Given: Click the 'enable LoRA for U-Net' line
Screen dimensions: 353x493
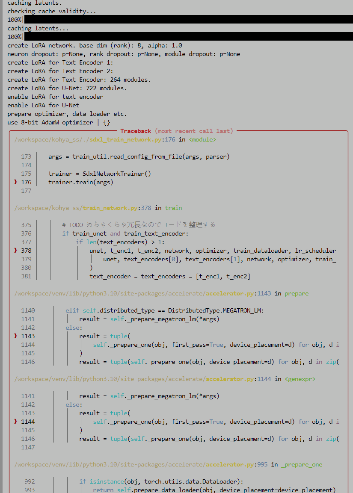Looking at the screenshot, I should [43, 105].
